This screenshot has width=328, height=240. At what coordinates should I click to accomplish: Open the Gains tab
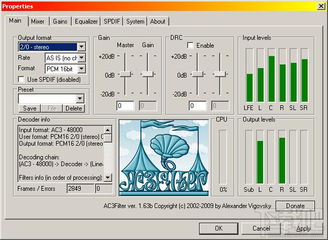(60, 21)
